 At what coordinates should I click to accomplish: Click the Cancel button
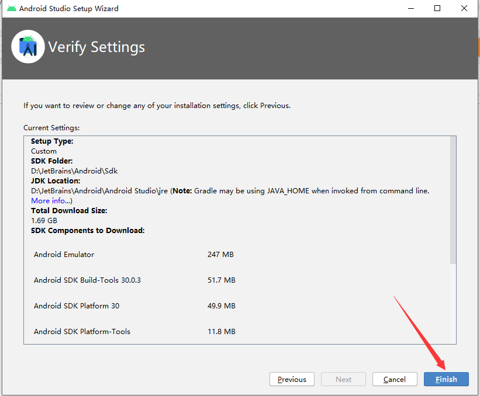(395, 379)
